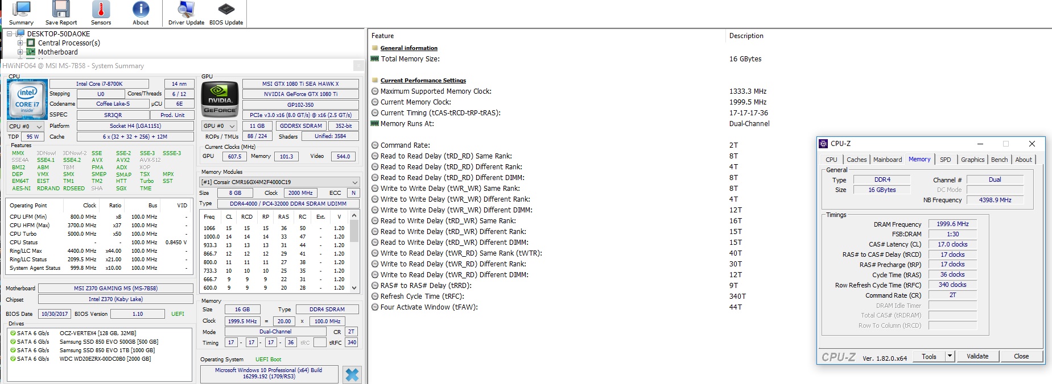
Task: Click the Samsung SSD 850 EVO 500GB status icon
Action: tap(13, 342)
